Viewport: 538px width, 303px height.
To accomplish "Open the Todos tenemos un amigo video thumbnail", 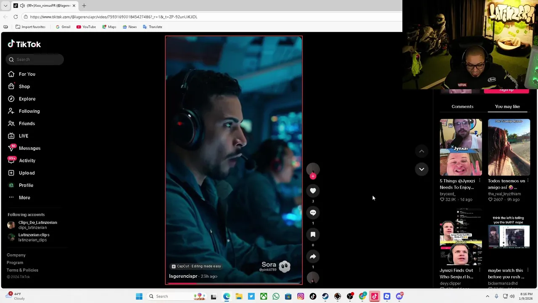I will [x=509, y=147].
